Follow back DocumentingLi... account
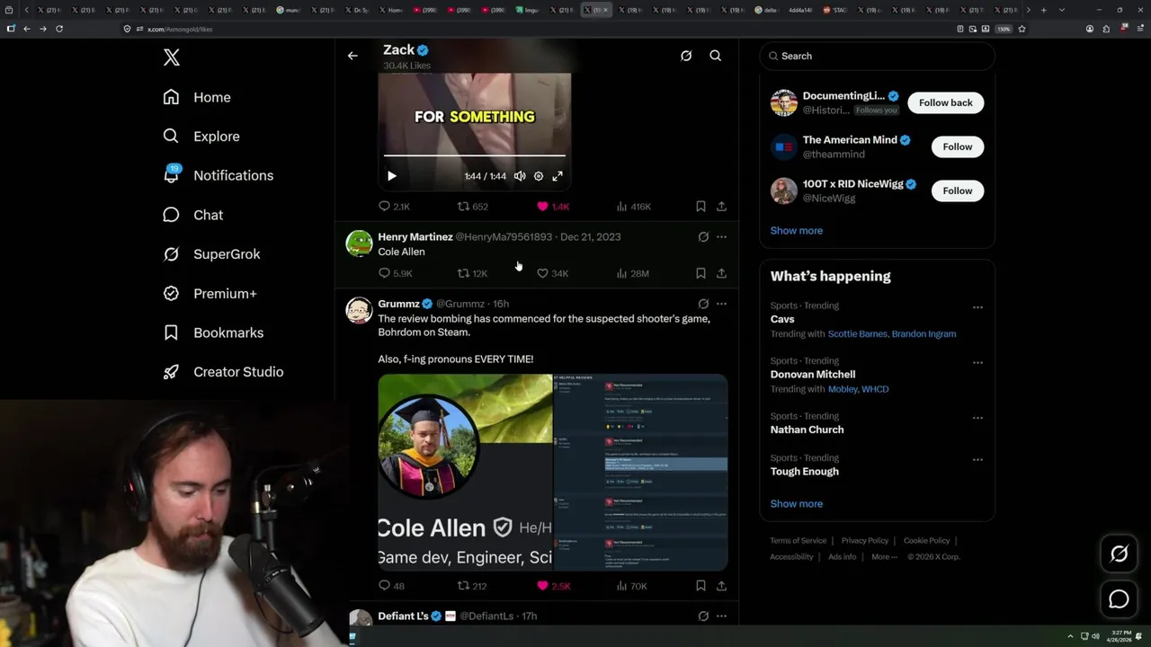The image size is (1151, 647). click(x=945, y=102)
